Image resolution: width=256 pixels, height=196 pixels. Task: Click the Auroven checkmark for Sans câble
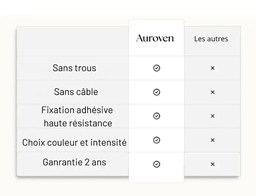point(156,92)
